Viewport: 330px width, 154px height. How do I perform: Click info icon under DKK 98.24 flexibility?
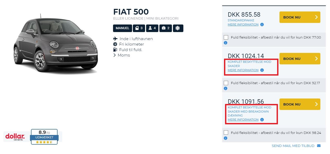pyautogui.click(x=226, y=138)
